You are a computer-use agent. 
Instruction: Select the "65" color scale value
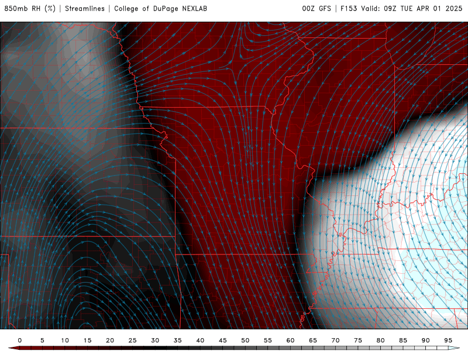313,340
